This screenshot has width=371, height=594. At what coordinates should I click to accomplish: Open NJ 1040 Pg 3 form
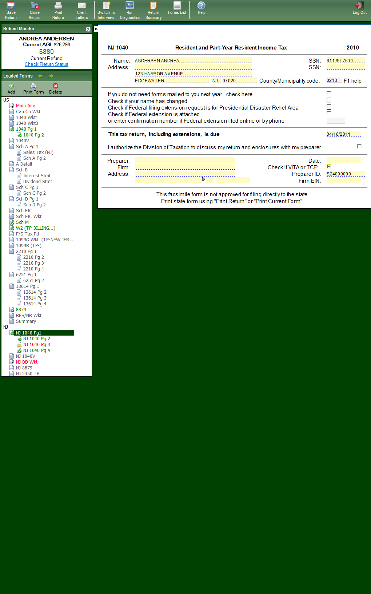(x=37, y=345)
